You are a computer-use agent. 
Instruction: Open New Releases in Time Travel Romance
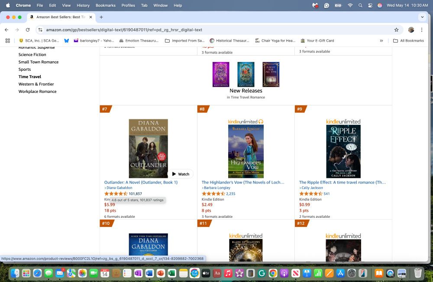246,91
